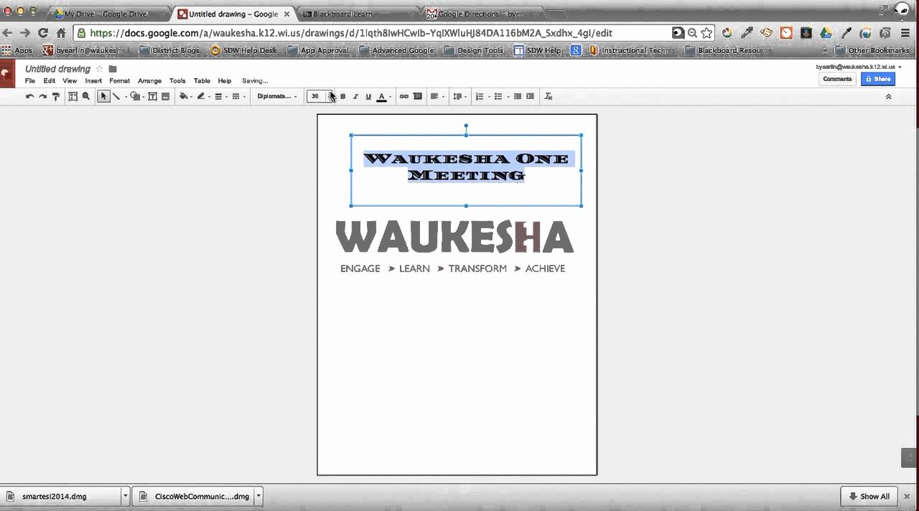Open the Arrange menu

coord(149,81)
